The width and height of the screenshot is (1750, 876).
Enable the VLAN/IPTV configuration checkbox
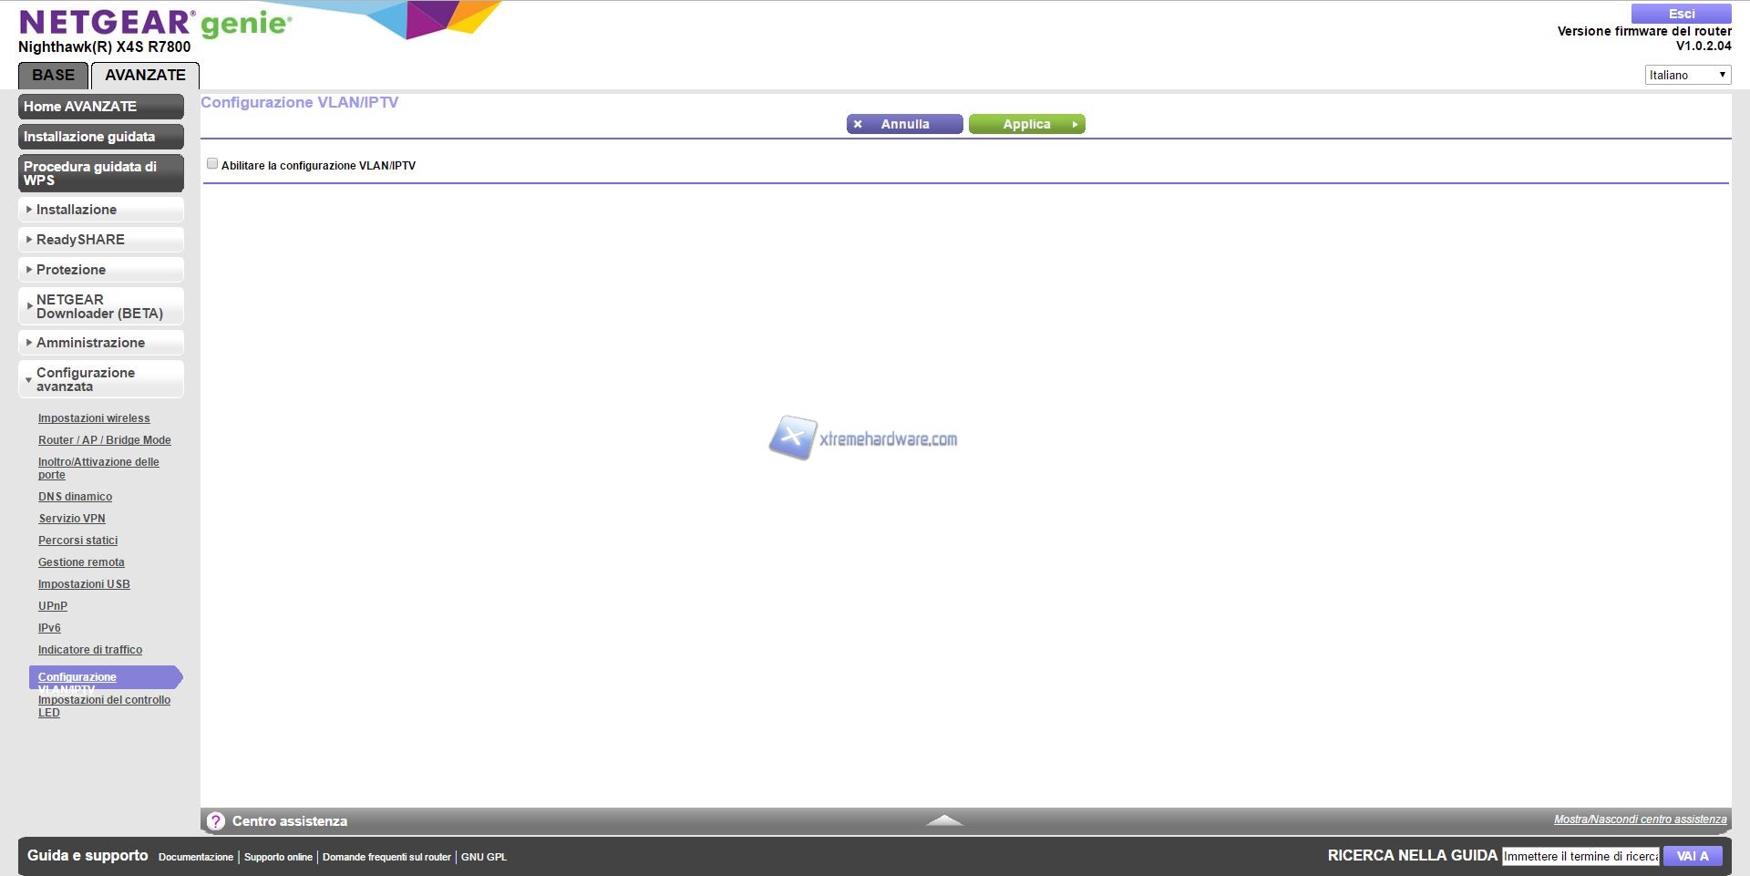[212, 164]
